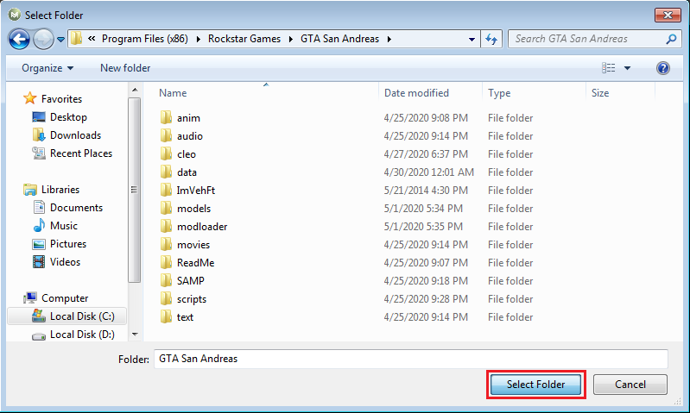Select the audio folder icon
The width and height of the screenshot is (690, 413).
pyautogui.click(x=166, y=135)
